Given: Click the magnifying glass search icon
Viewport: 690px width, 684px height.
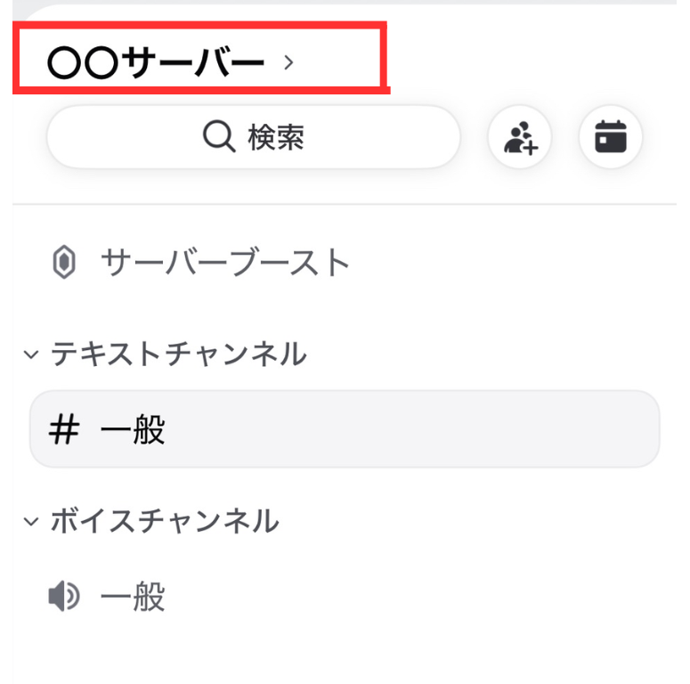Looking at the screenshot, I should pos(218,138).
